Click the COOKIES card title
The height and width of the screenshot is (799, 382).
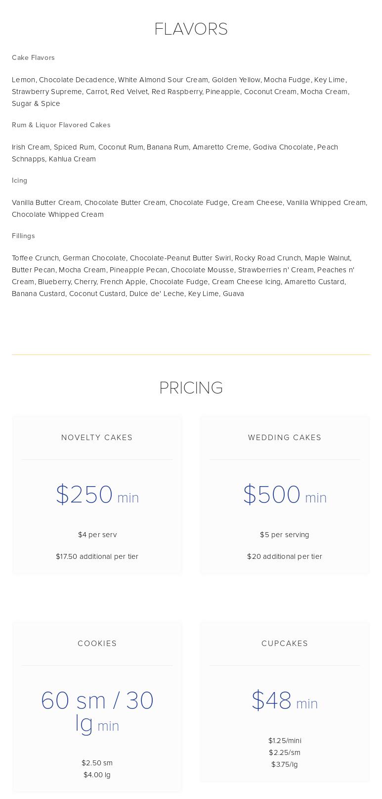97,644
